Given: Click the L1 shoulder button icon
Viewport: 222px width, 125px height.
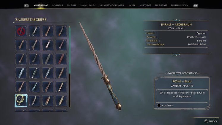Looking at the screenshot, I should [26, 6].
